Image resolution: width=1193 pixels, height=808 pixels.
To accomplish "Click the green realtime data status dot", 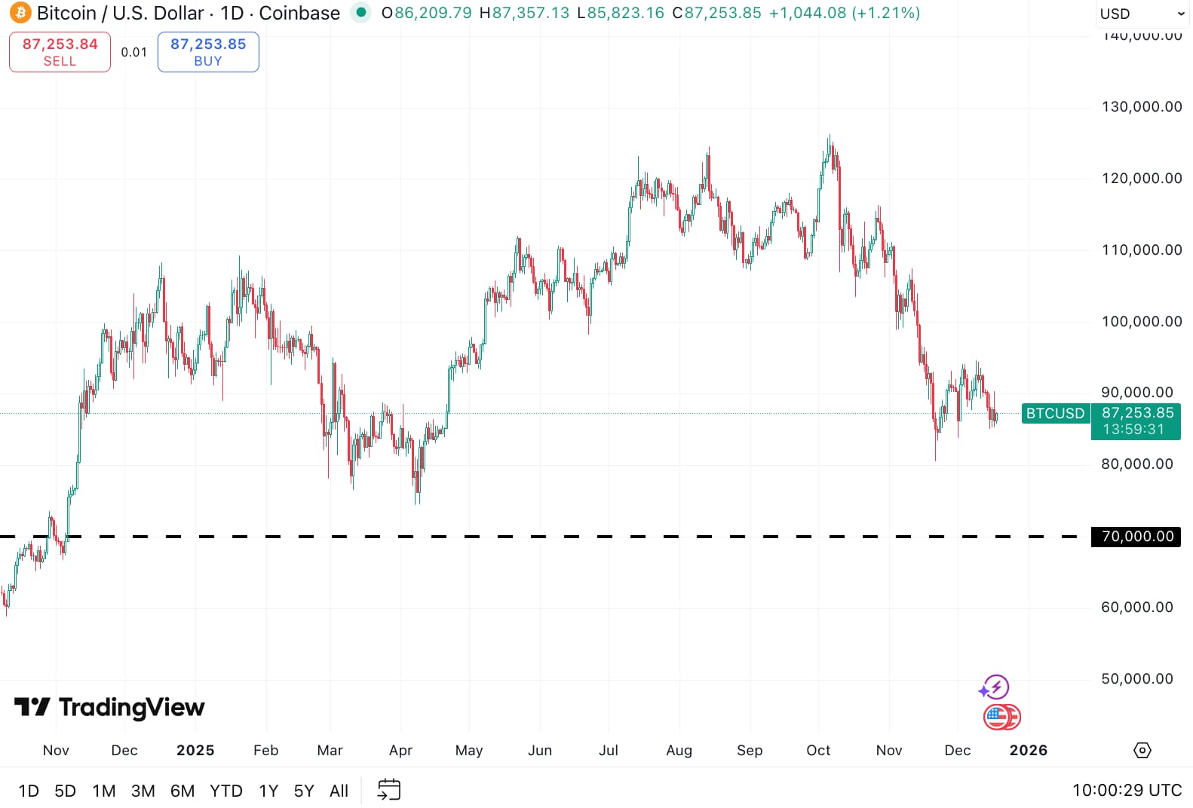I will click(360, 13).
